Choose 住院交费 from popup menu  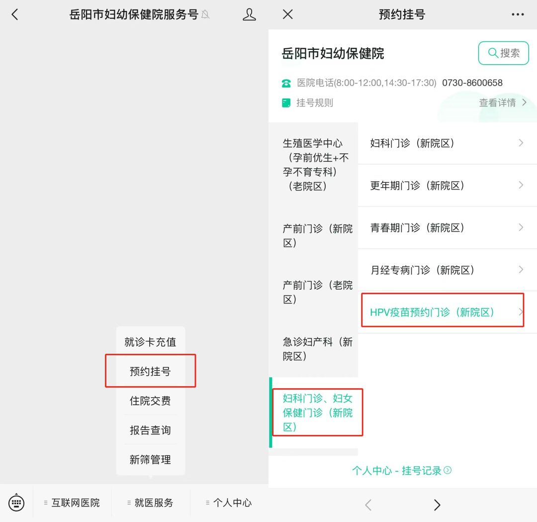point(150,401)
